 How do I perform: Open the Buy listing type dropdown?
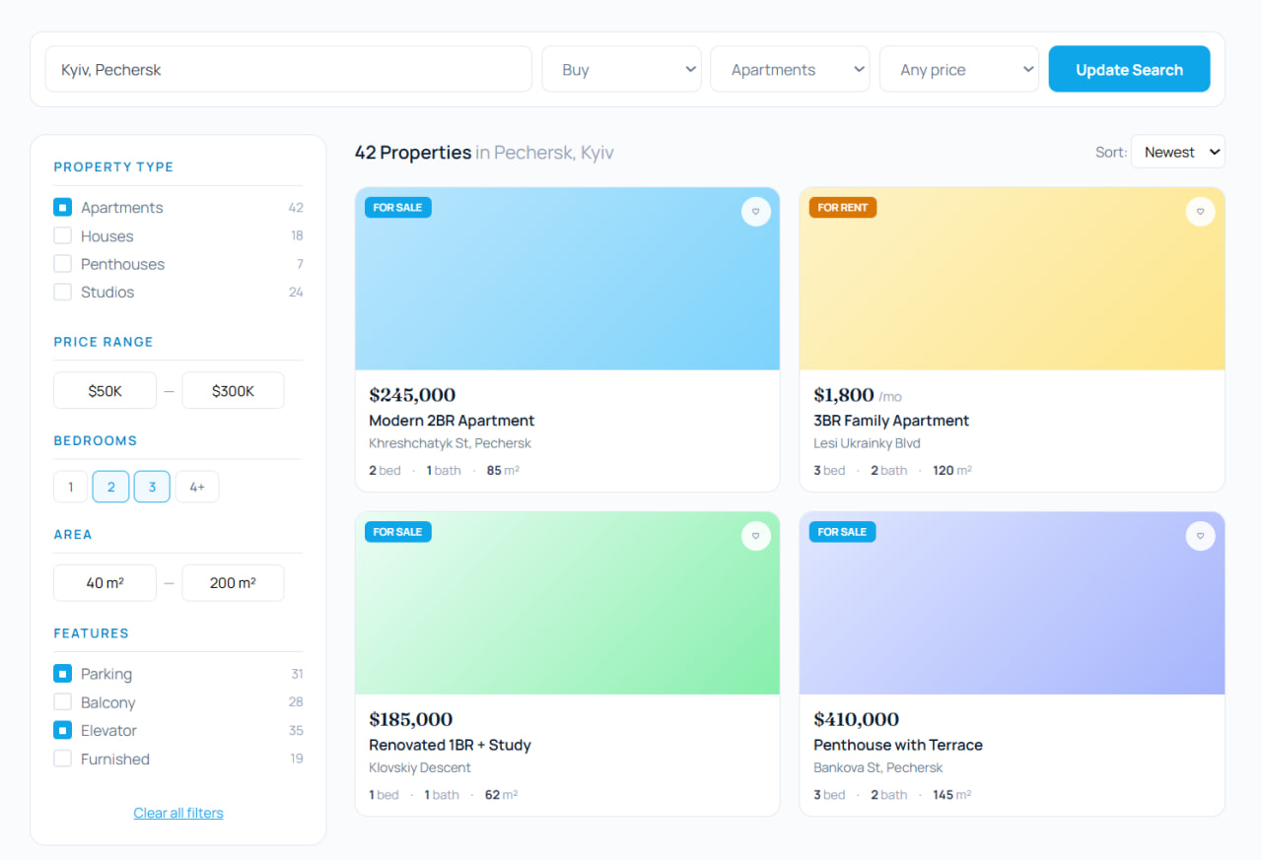pos(621,70)
